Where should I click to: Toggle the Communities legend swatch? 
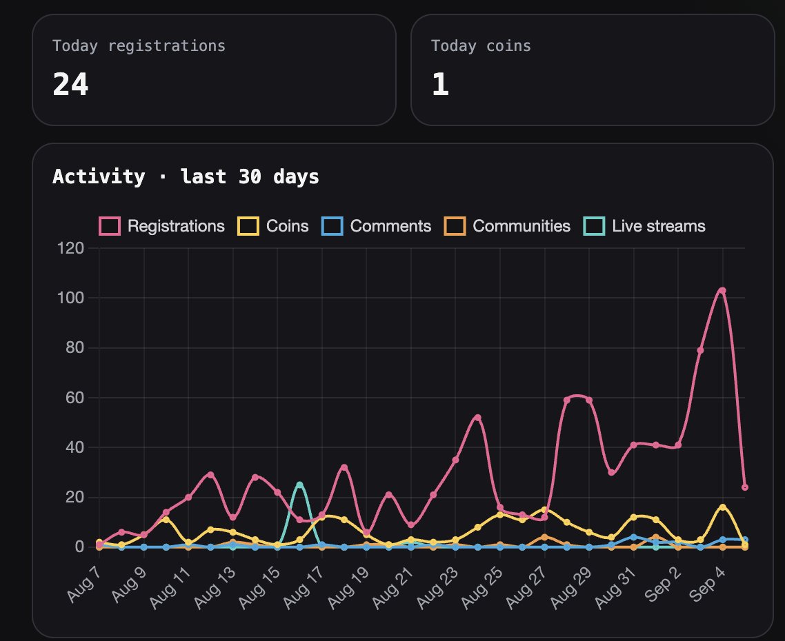pos(455,226)
